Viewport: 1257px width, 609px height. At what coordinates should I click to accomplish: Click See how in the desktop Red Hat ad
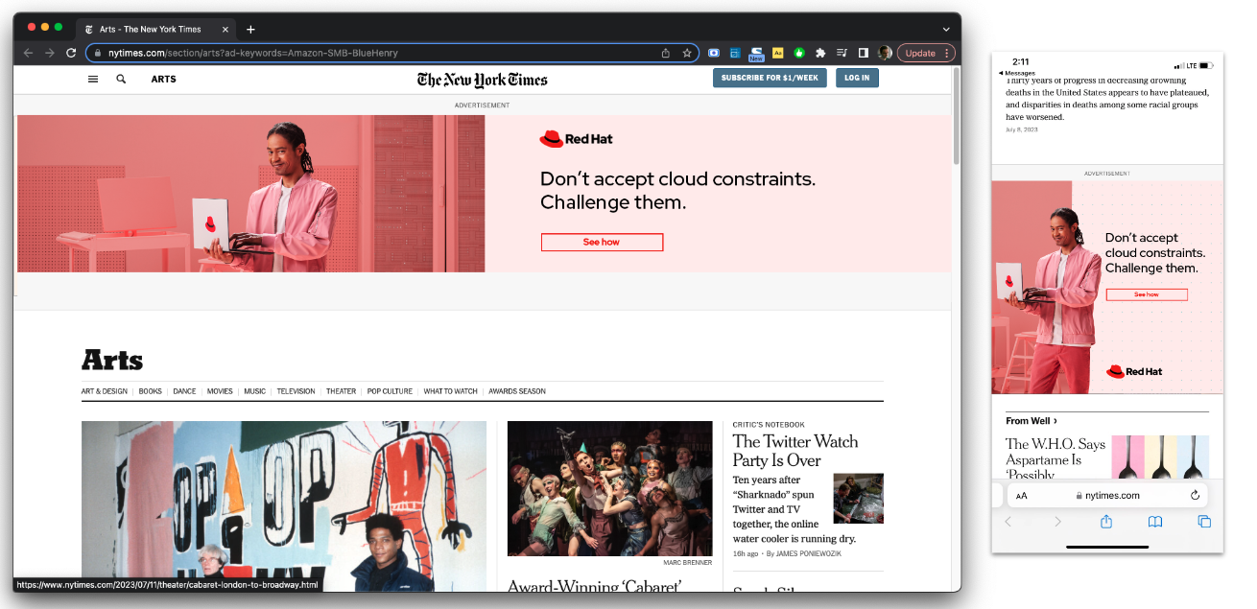click(x=602, y=242)
